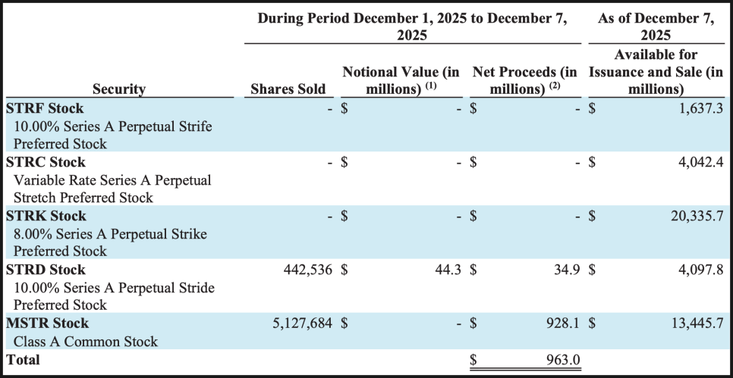
Task: Select the 44.3 notional value cell
Action: pos(448,270)
